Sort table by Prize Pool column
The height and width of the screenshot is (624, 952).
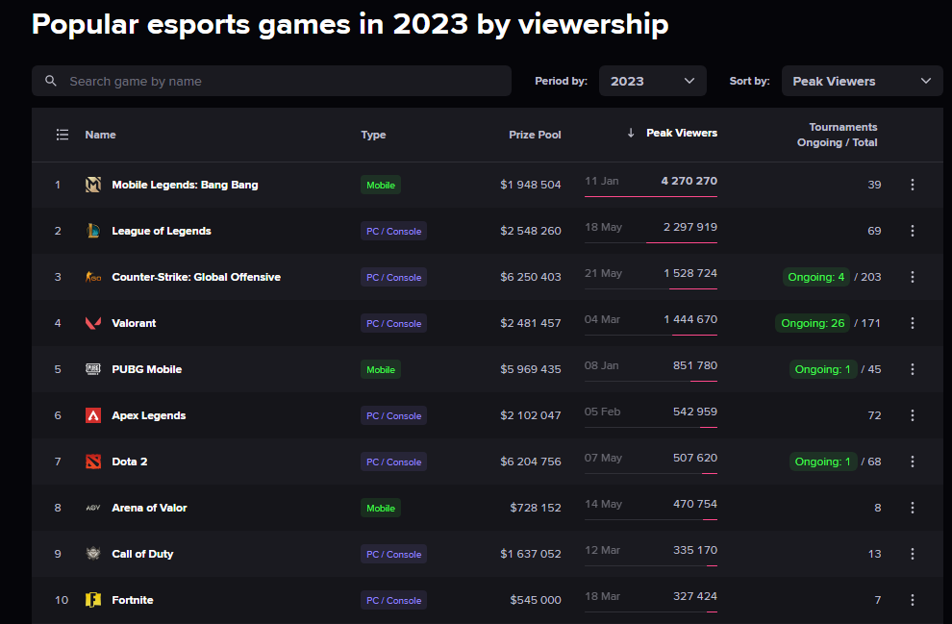coord(535,135)
